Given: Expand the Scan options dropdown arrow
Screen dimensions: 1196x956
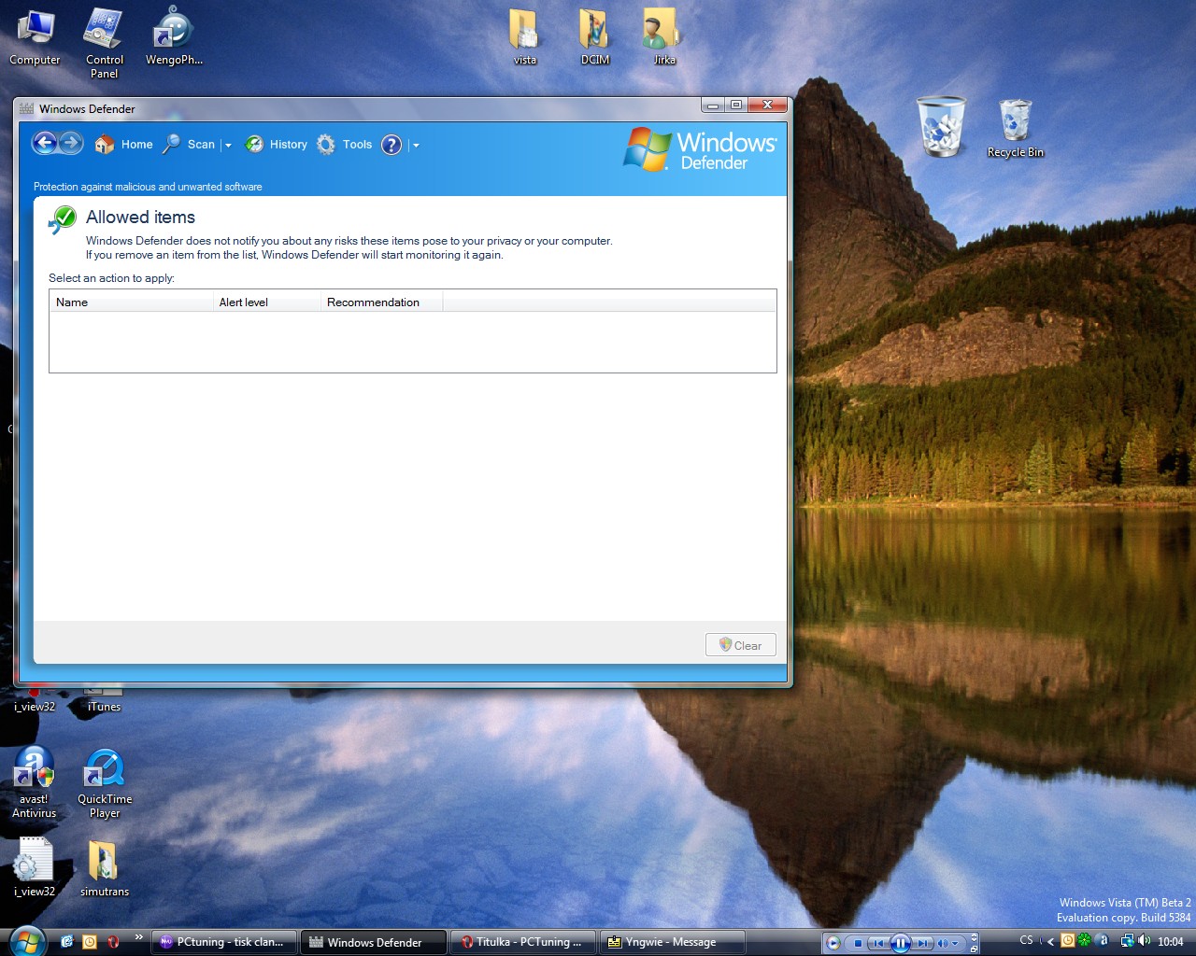Looking at the screenshot, I should coord(228,146).
